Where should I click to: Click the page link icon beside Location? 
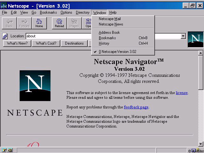(5, 36)
